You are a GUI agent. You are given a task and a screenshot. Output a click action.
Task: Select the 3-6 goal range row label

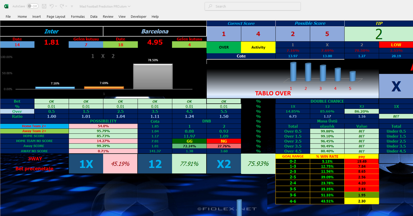point(293,195)
